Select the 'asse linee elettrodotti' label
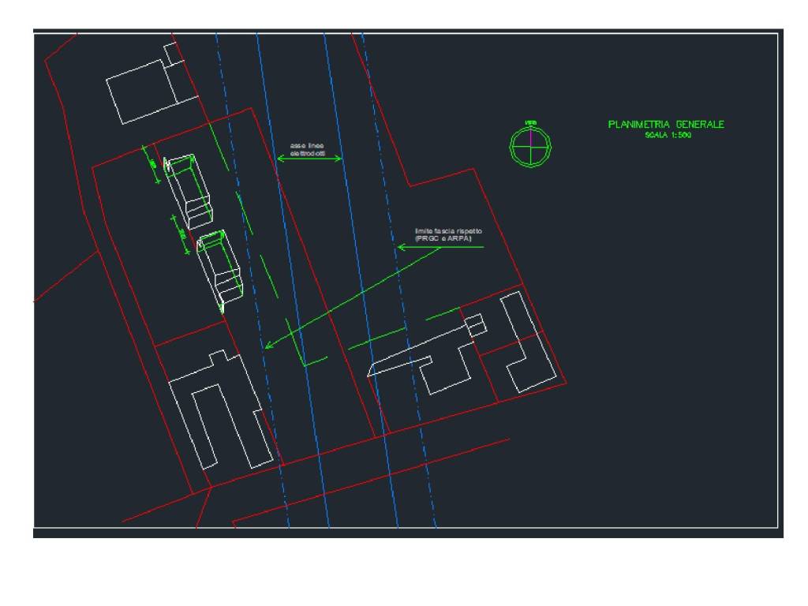This screenshot has width=808, height=606. point(308,149)
